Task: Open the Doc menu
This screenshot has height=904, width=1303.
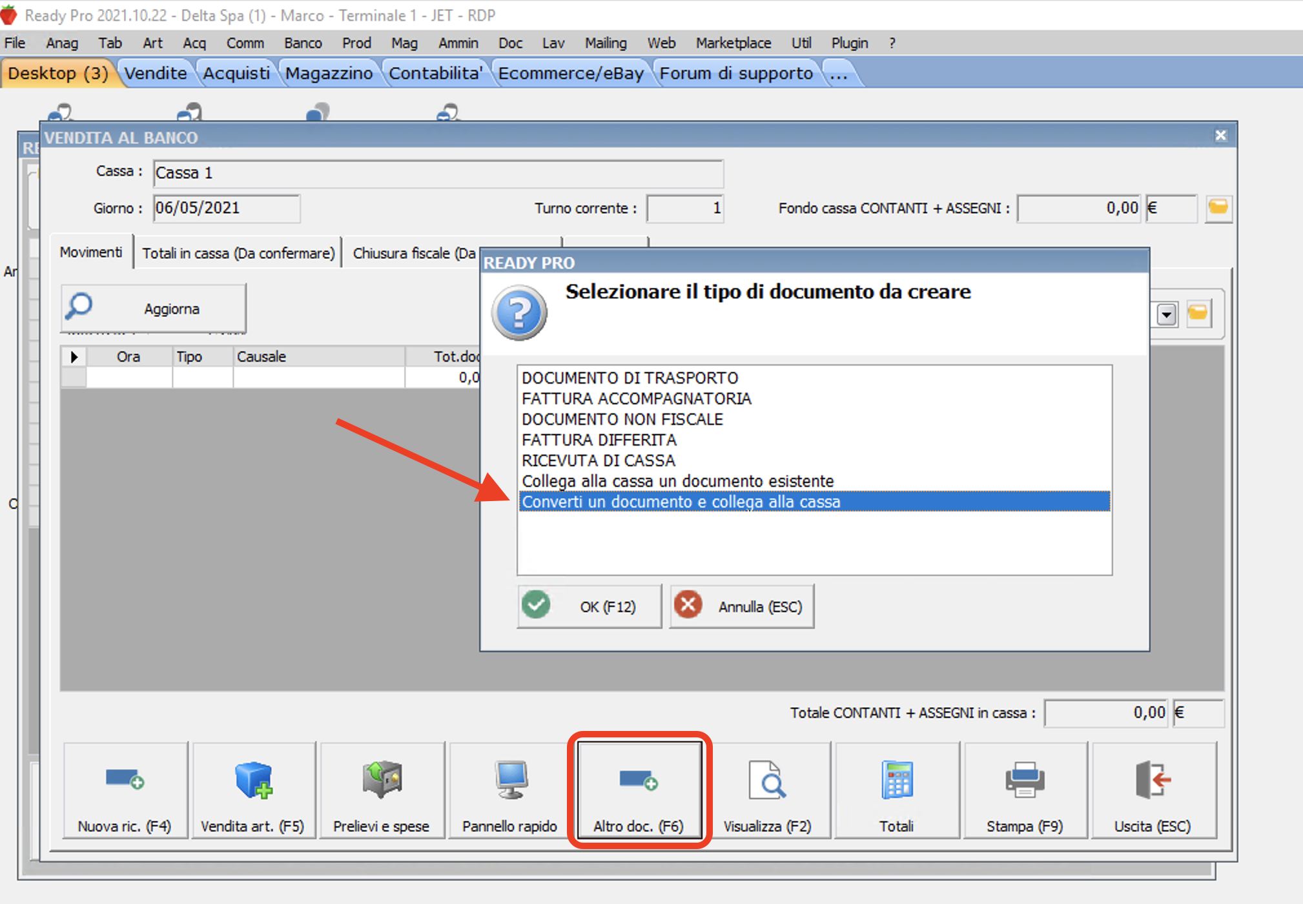Action: click(x=510, y=43)
